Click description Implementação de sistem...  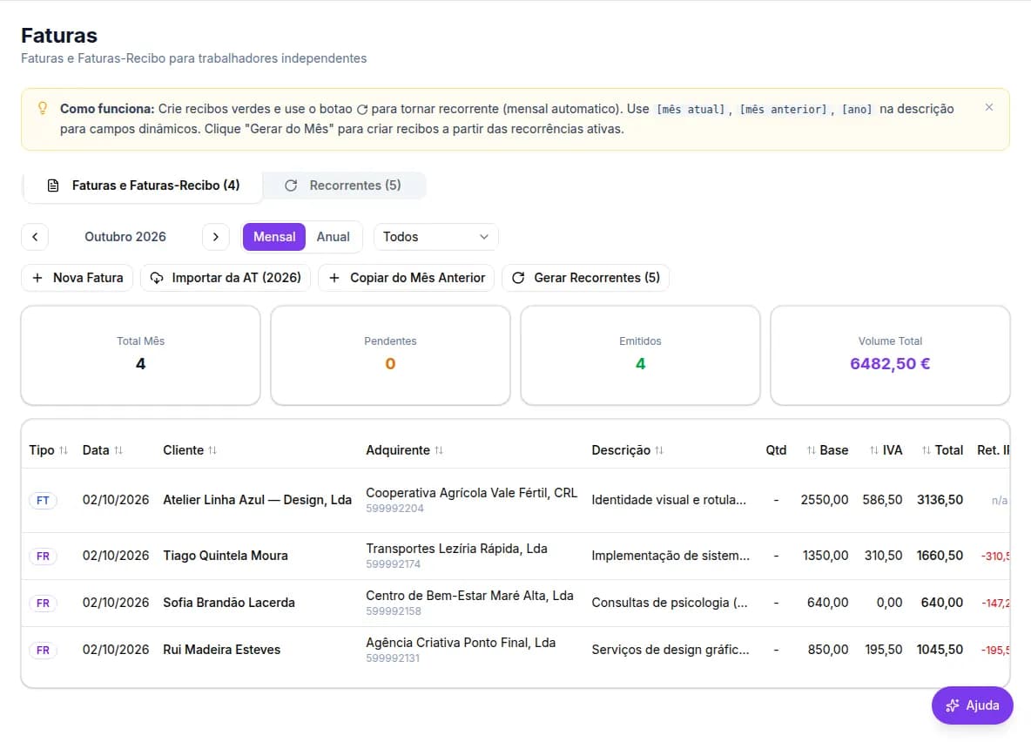[670, 556]
